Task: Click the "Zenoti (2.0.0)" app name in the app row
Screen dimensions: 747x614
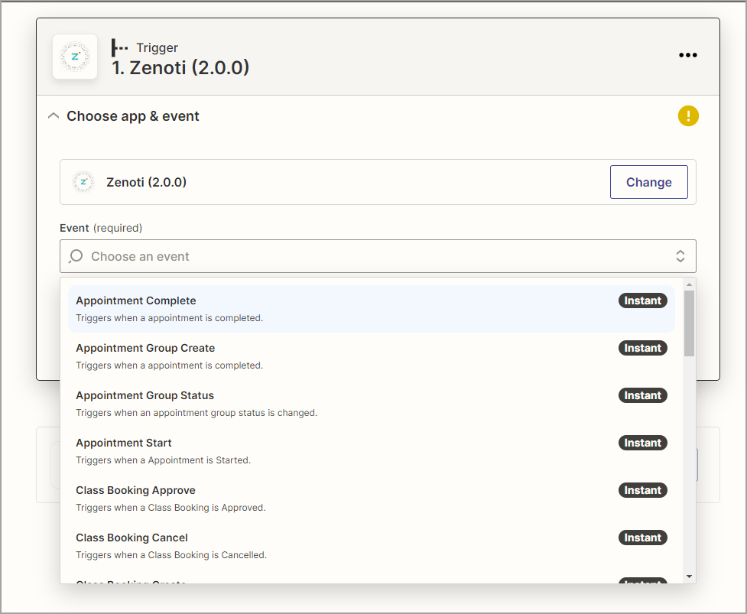Action: [x=146, y=183]
